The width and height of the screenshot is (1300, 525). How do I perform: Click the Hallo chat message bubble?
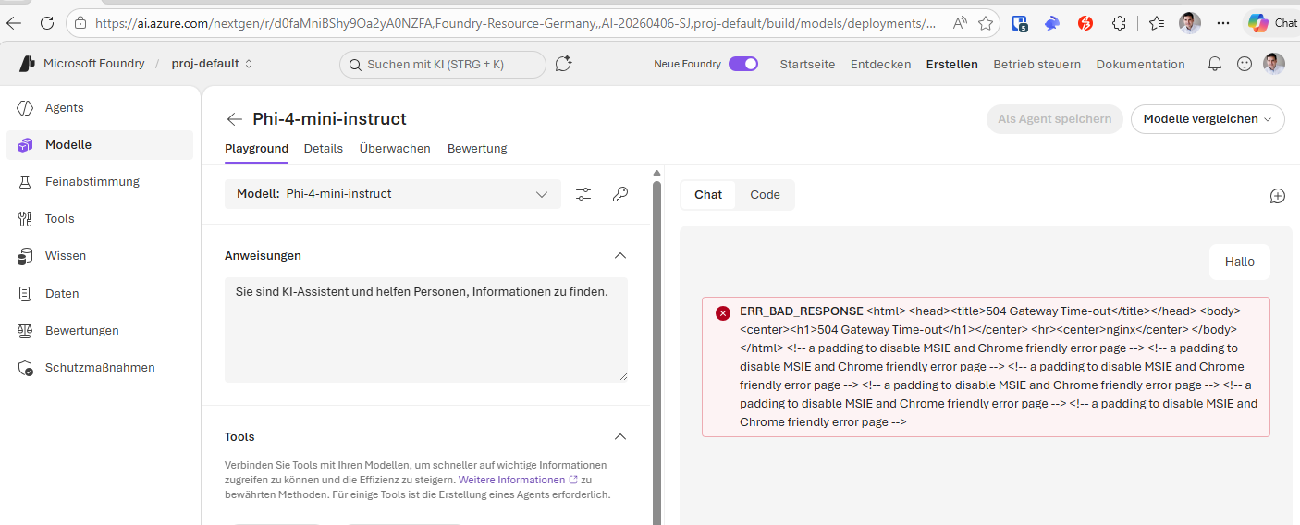(x=1240, y=262)
